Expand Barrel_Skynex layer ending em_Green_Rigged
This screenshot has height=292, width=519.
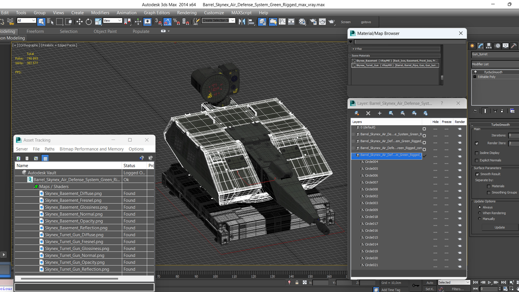[x=353, y=141]
